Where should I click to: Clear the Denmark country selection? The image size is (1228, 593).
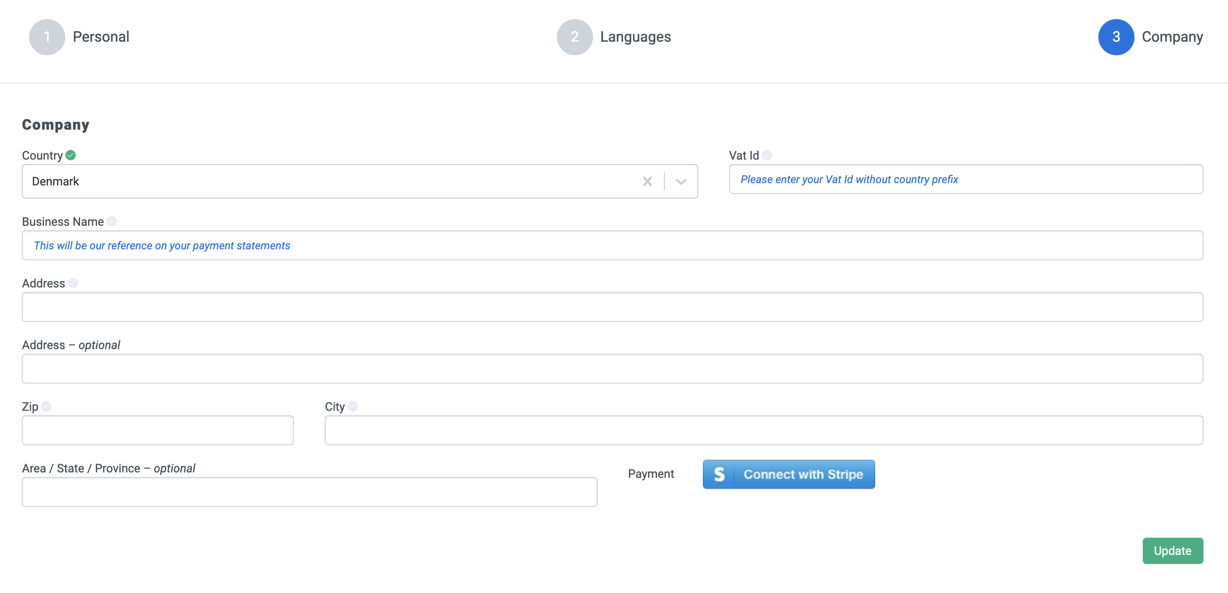(x=647, y=182)
